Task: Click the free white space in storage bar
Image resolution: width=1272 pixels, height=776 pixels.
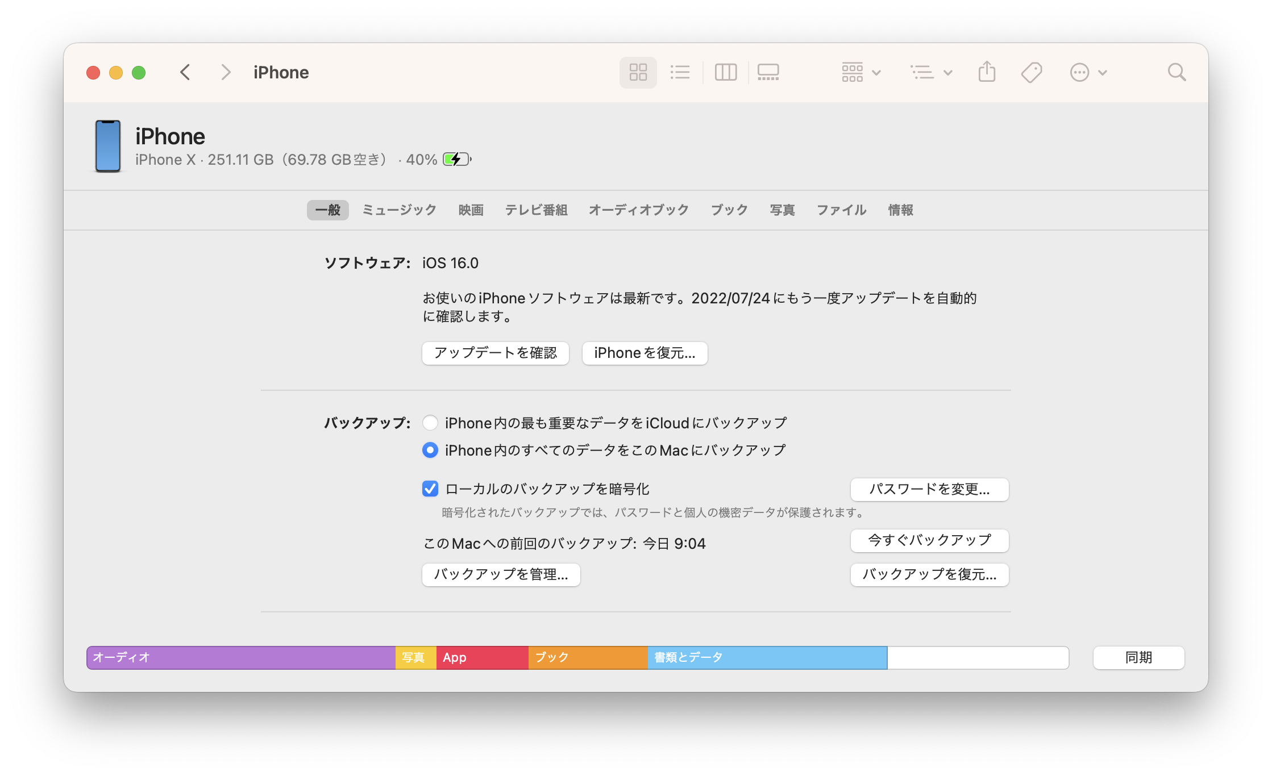Action: click(x=978, y=657)
